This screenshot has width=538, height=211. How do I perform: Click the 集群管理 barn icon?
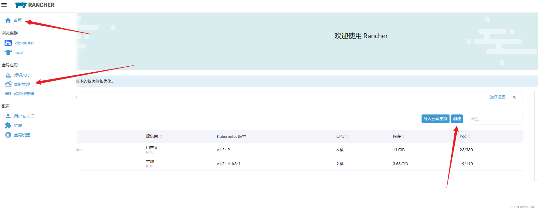click(8, 84)
